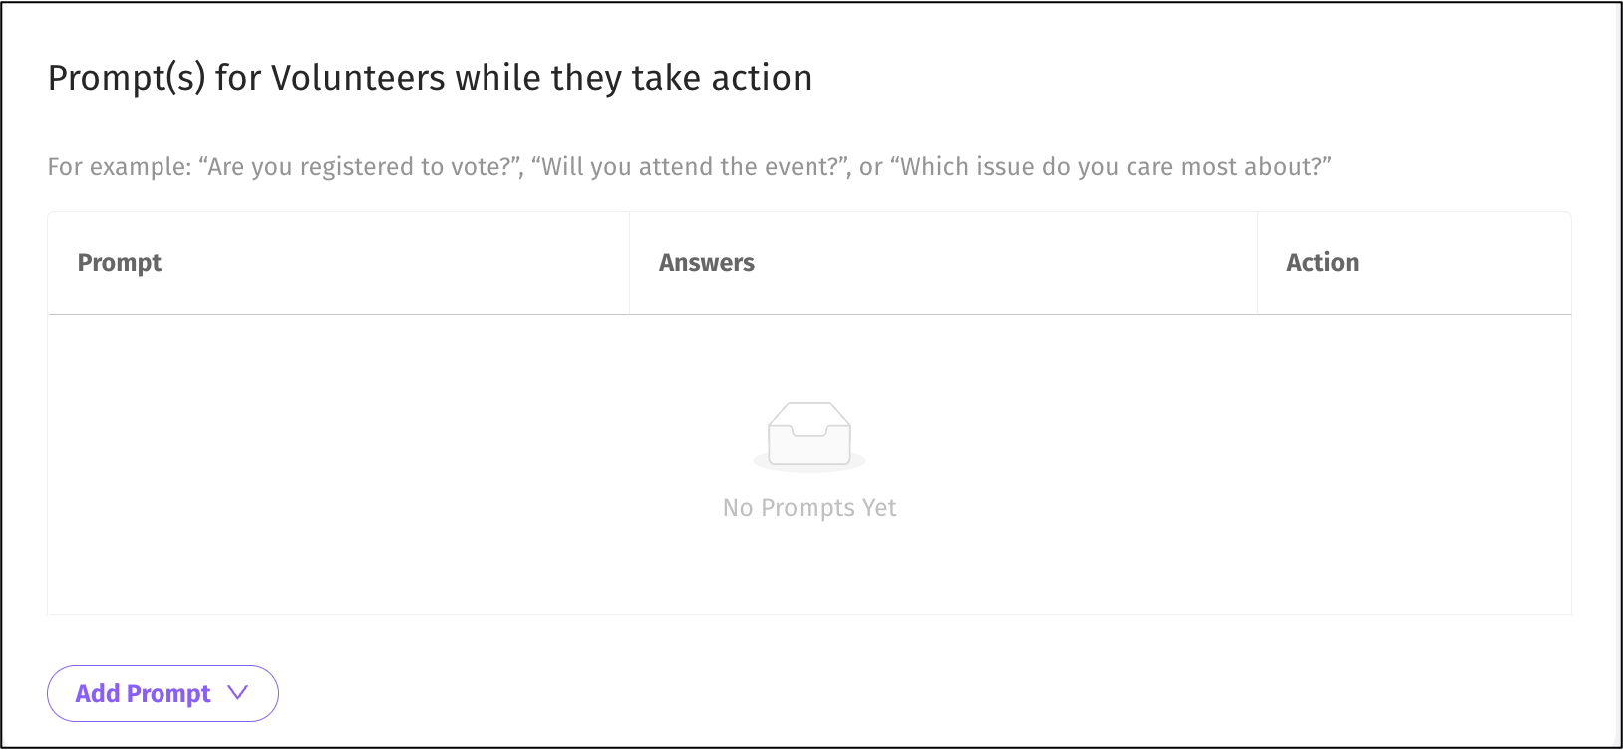Select the Prompt column header
This screenshot has width=1623, height=750.
[120, 263]
